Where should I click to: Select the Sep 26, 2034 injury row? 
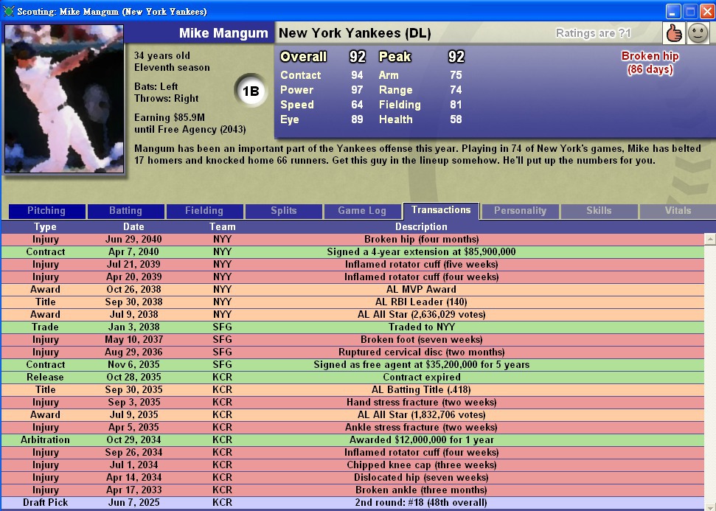coord(352,453)
